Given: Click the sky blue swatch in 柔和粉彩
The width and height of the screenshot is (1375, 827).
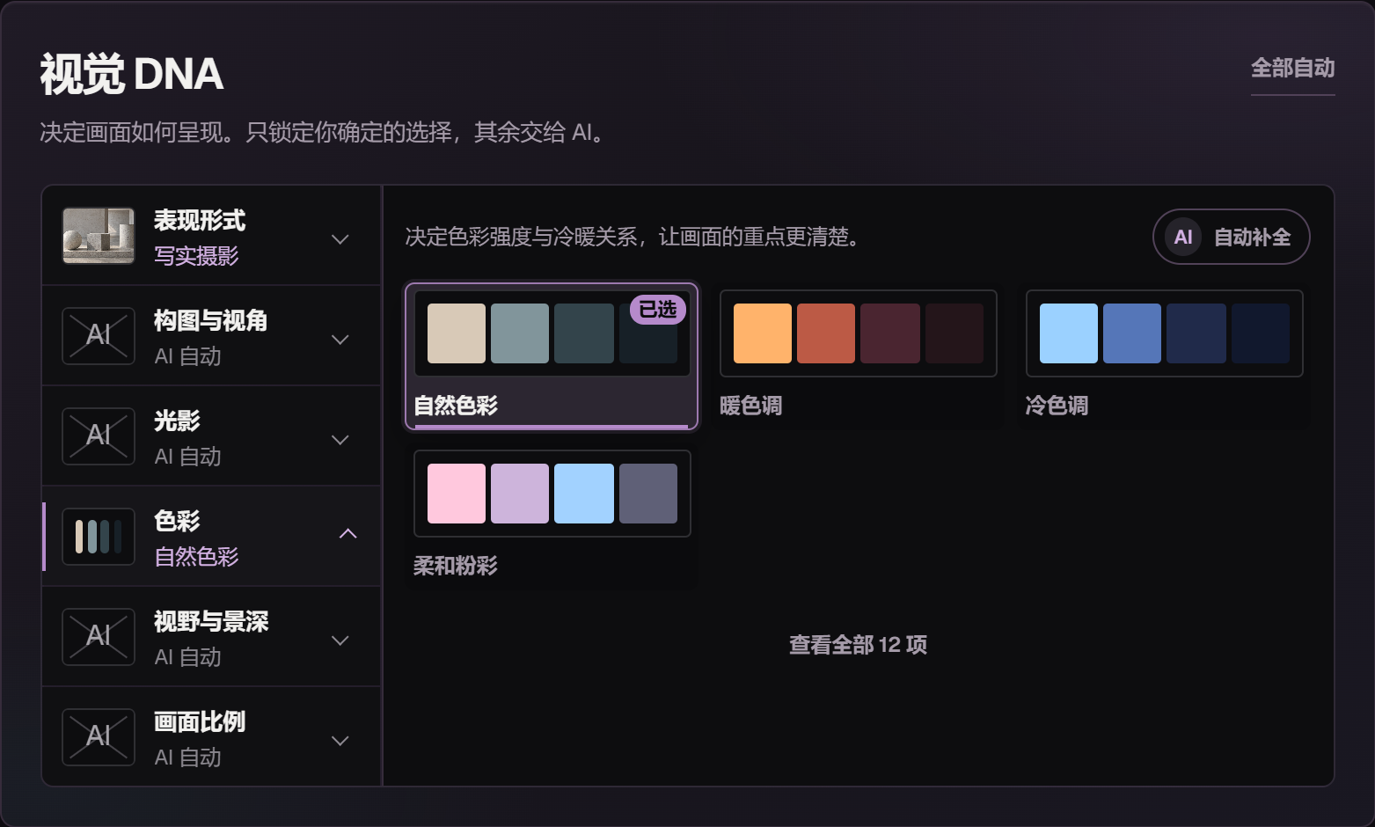Looking at the screenshot, I should [x=584, y=494].
